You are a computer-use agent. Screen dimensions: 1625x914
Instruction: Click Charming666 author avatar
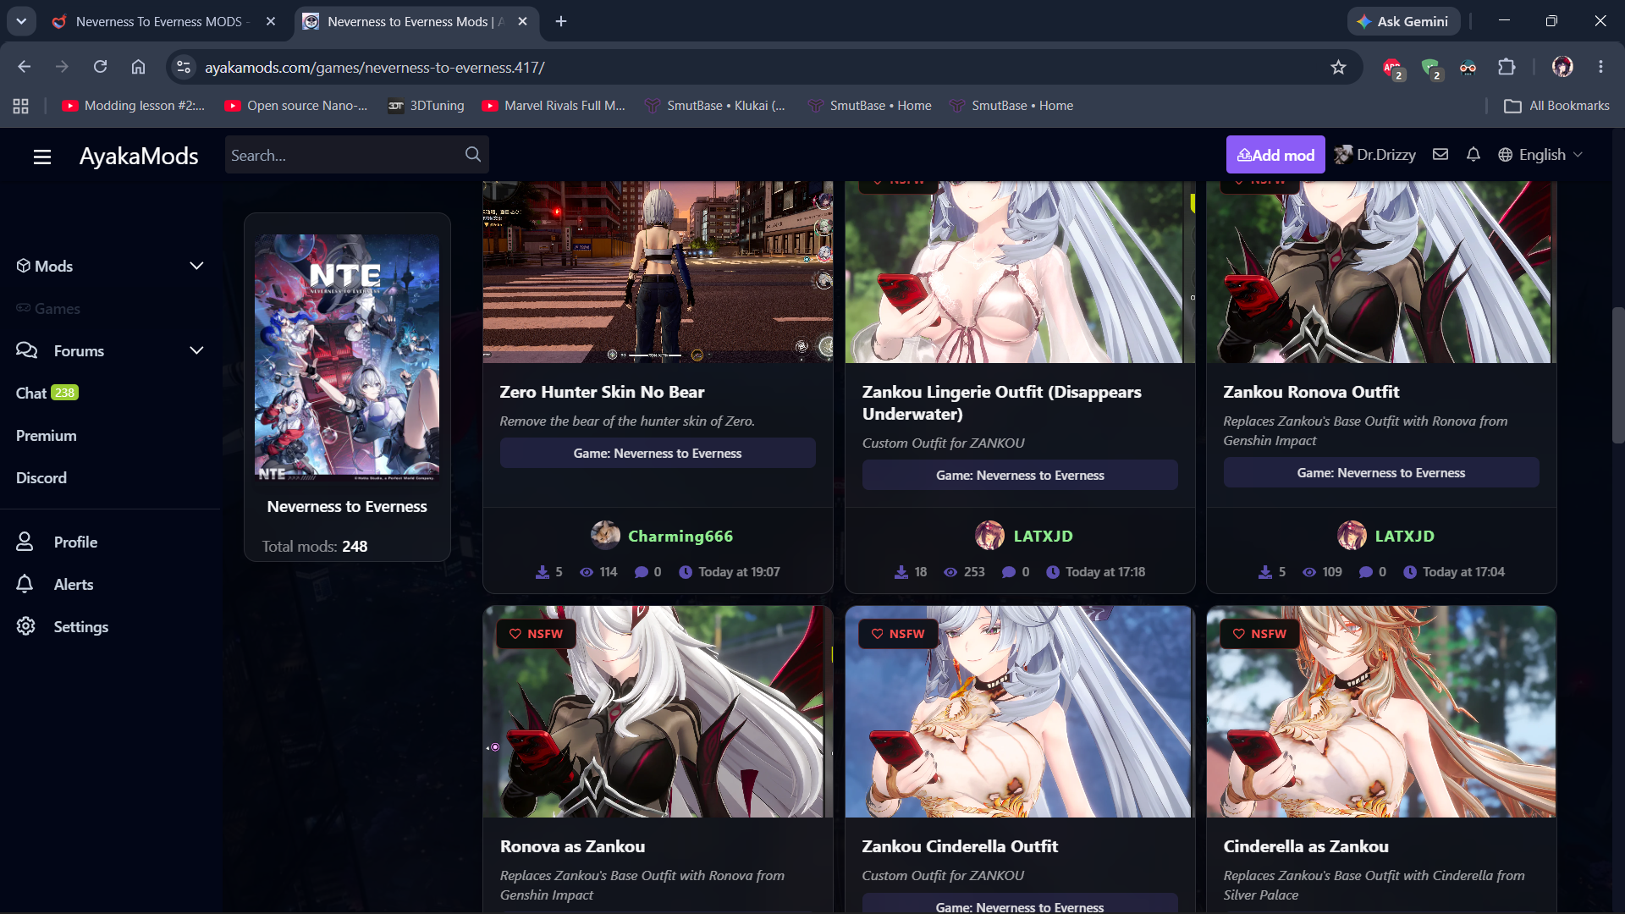pos(605,536)
